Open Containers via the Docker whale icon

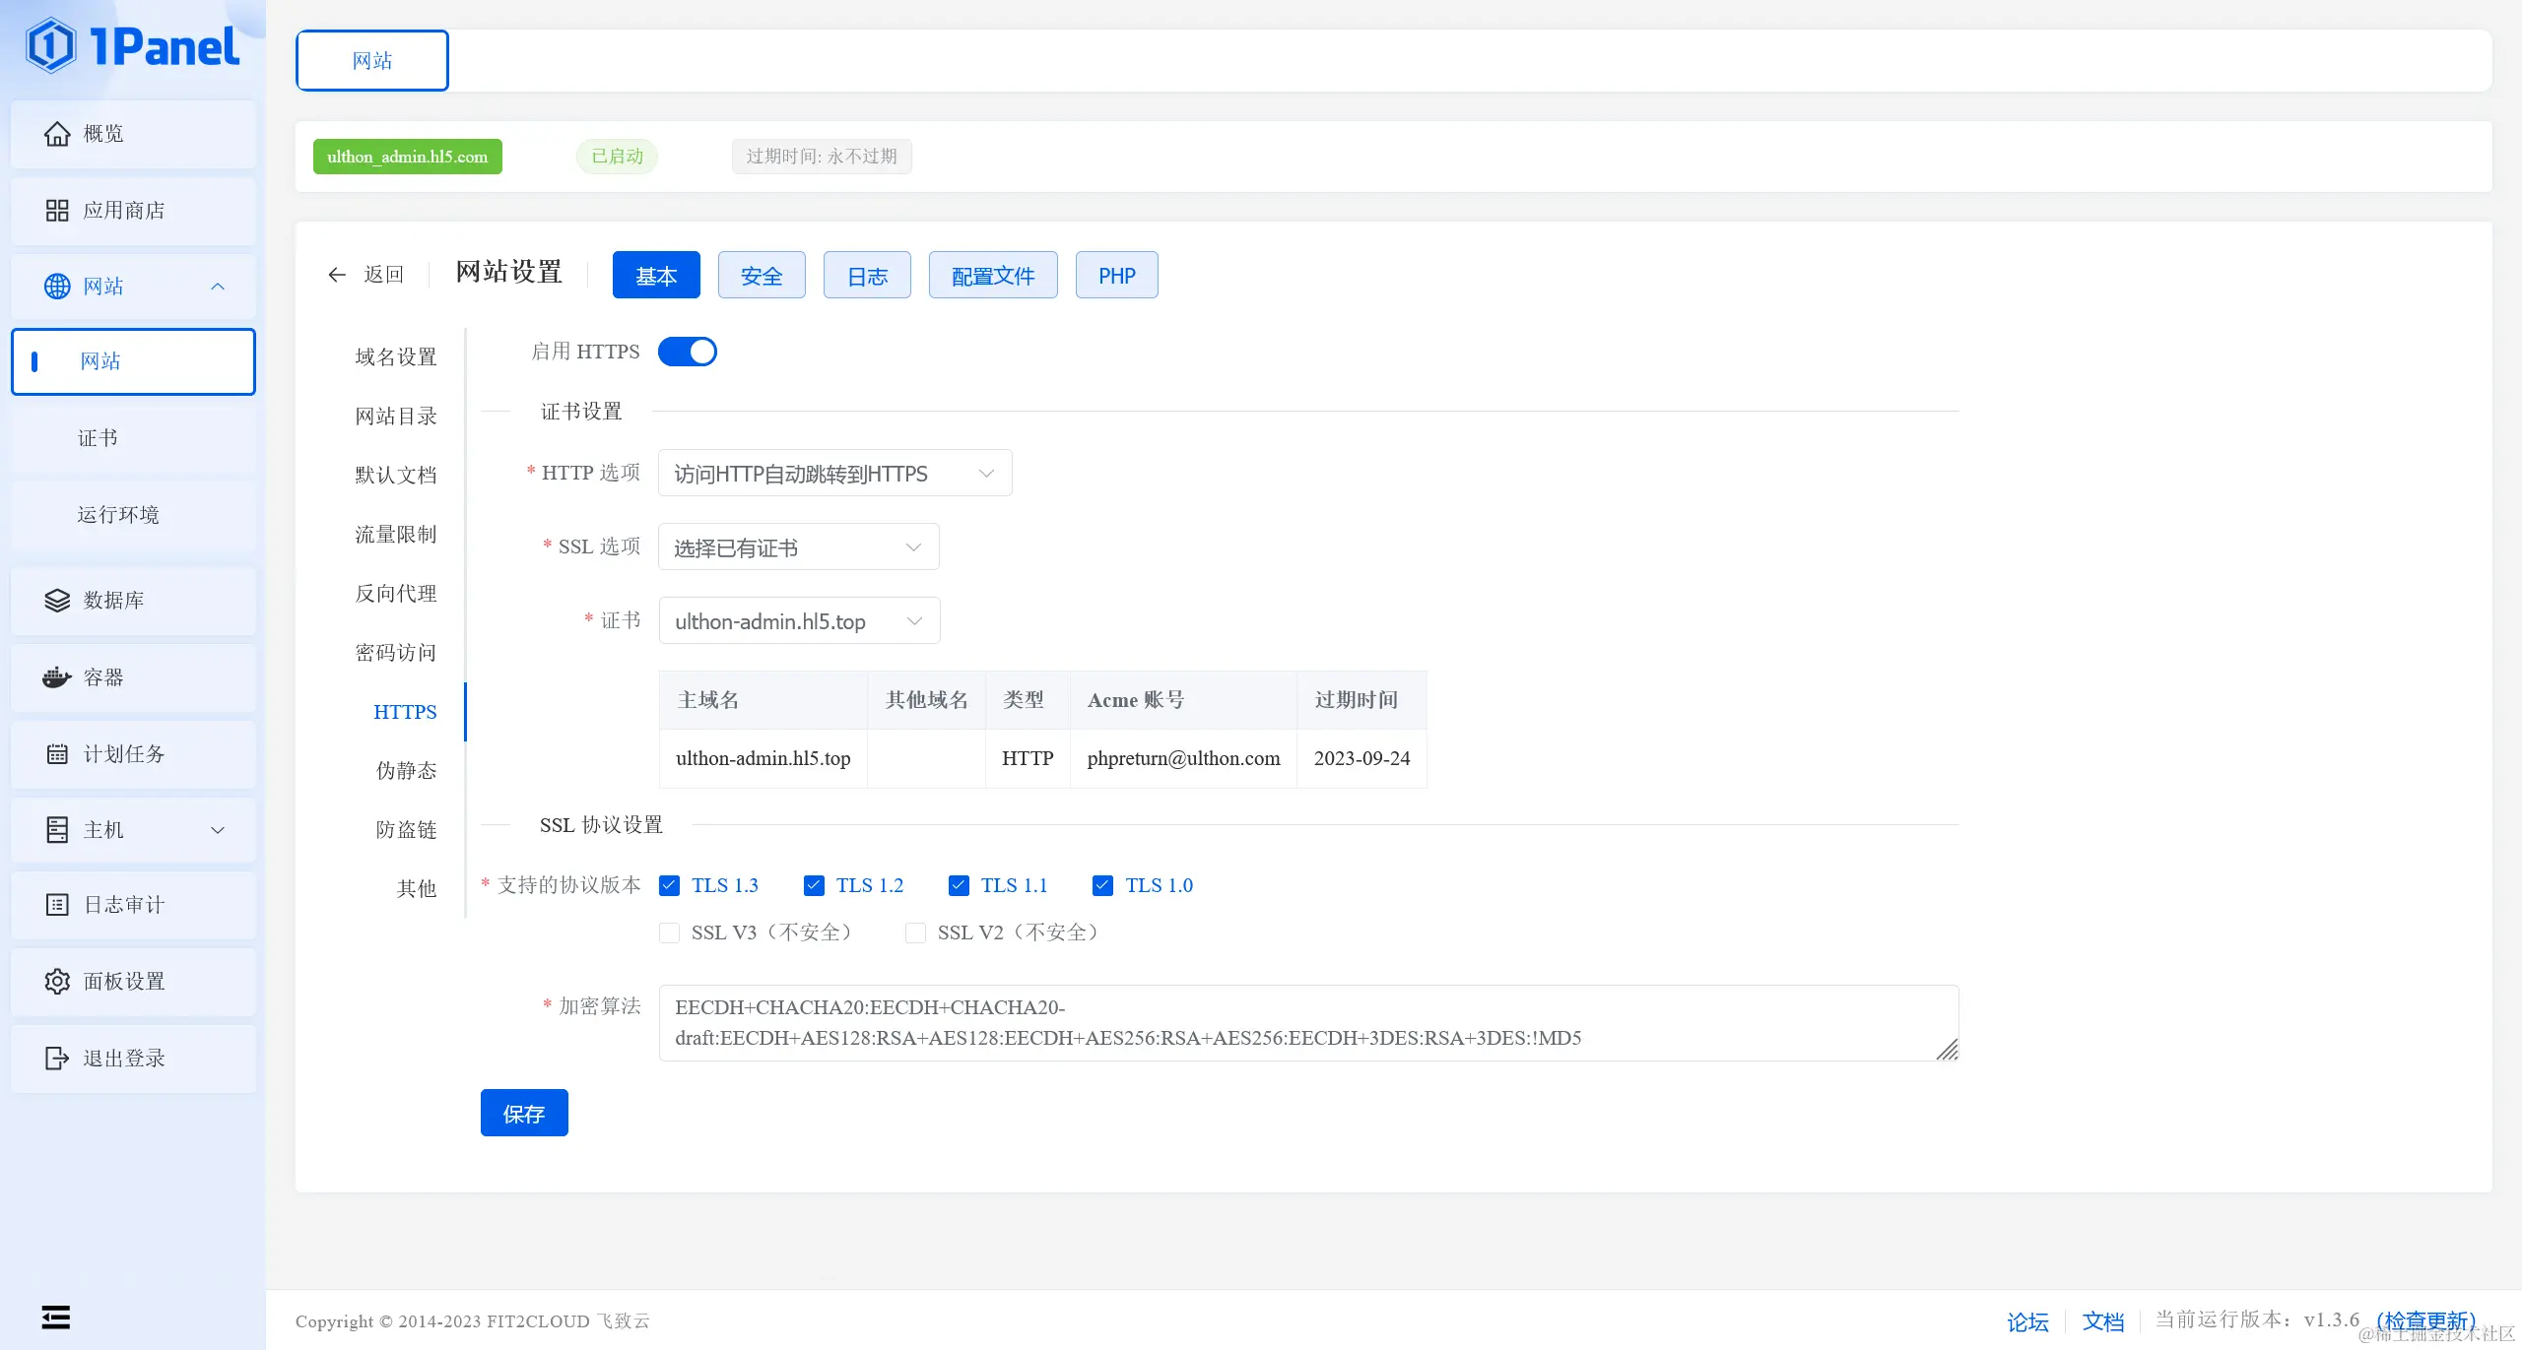(x=57, y=677)
